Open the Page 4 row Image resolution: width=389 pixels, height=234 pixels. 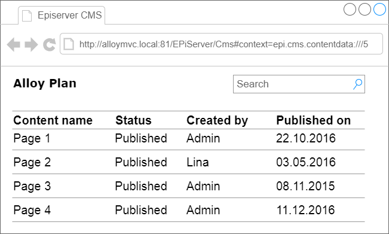click(189, 210)
